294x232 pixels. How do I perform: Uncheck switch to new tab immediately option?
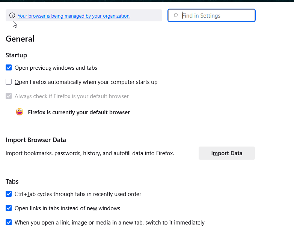pyautogui.click(x=9, y=222)
